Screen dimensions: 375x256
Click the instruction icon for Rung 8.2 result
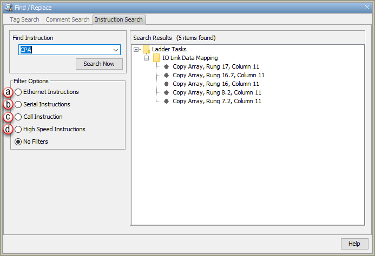[x=166, y=92]
